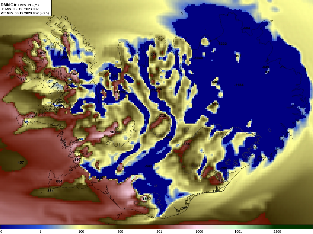Image resolution: width=313 pixels, height=234 pixels.
Task: Click the color scale label 2500
Action: pos(277,232)
